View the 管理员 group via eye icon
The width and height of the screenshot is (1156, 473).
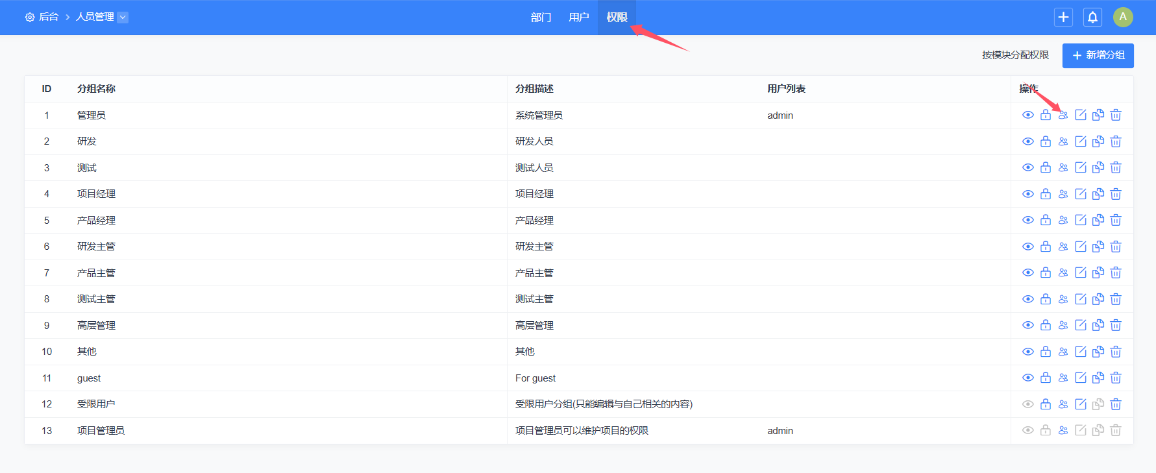pyautogui.click(x=1028, y=115)
